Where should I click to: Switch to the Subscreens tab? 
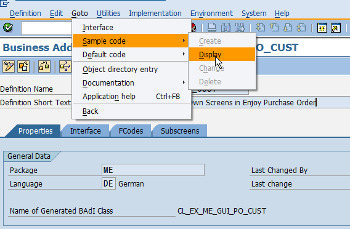(180, 131)
